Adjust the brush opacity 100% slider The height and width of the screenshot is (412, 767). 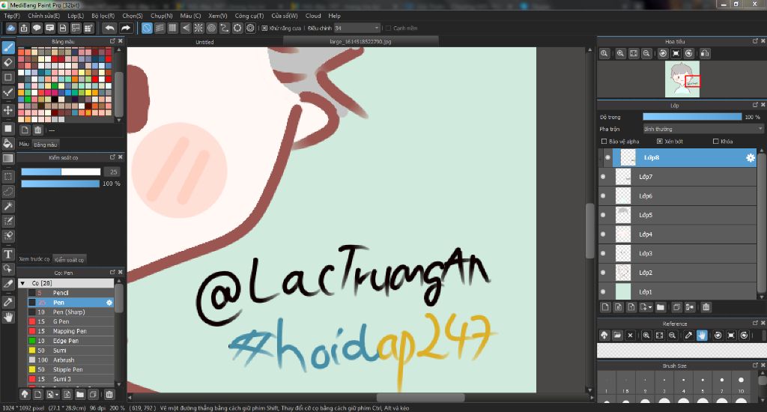60,184
